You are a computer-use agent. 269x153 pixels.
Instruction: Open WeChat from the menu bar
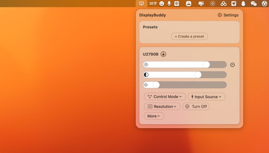pos(253,3)
